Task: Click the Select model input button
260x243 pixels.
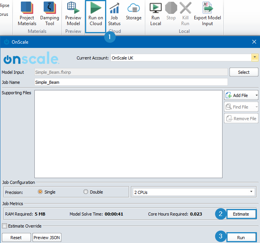Action: pyautogui.click(x=244, y=72)
